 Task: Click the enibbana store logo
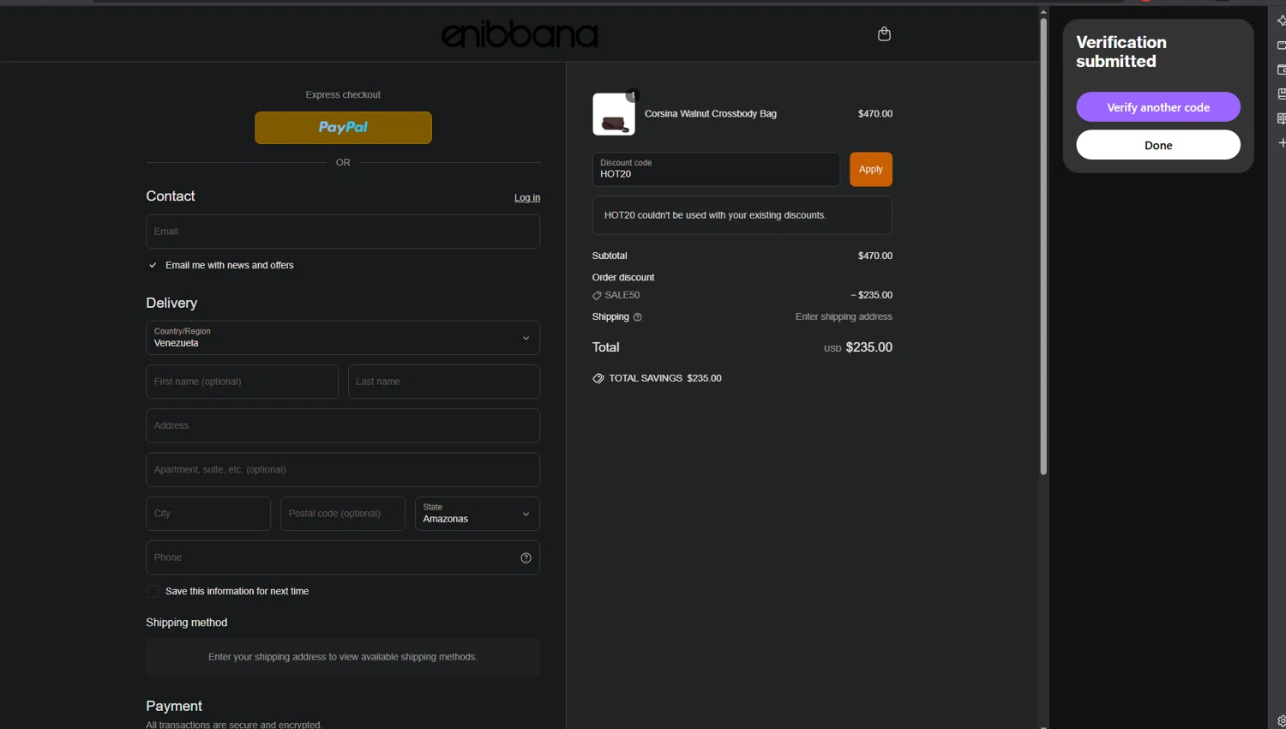click(520, 34)
